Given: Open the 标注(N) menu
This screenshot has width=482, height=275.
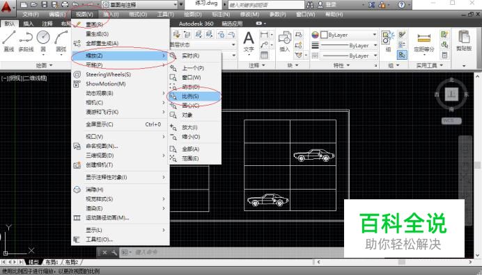Looking at the screenshot, I should point(221,15).
